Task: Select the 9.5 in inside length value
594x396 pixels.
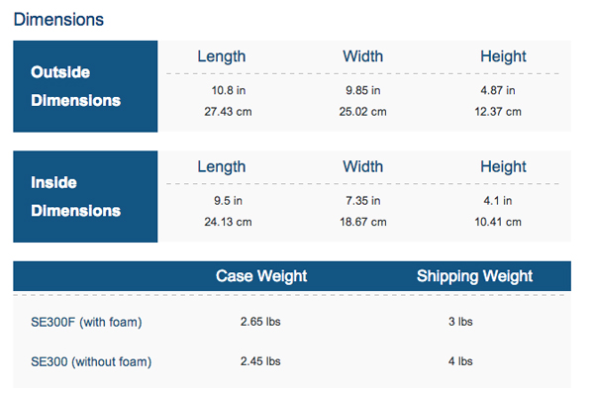Action: click(227, 201)
